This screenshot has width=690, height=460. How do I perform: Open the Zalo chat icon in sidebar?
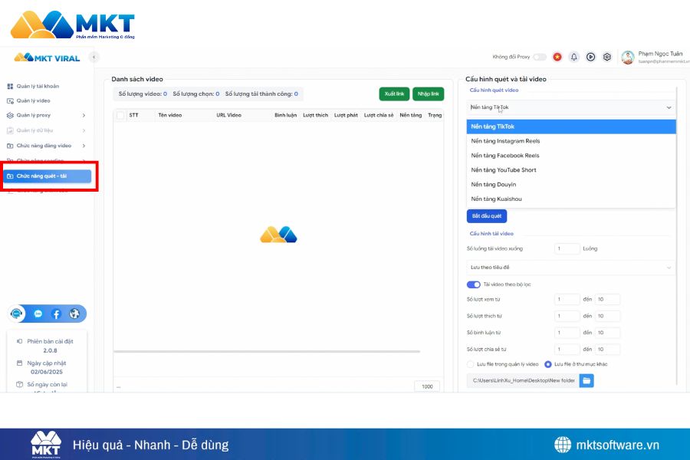pos(38,314)
